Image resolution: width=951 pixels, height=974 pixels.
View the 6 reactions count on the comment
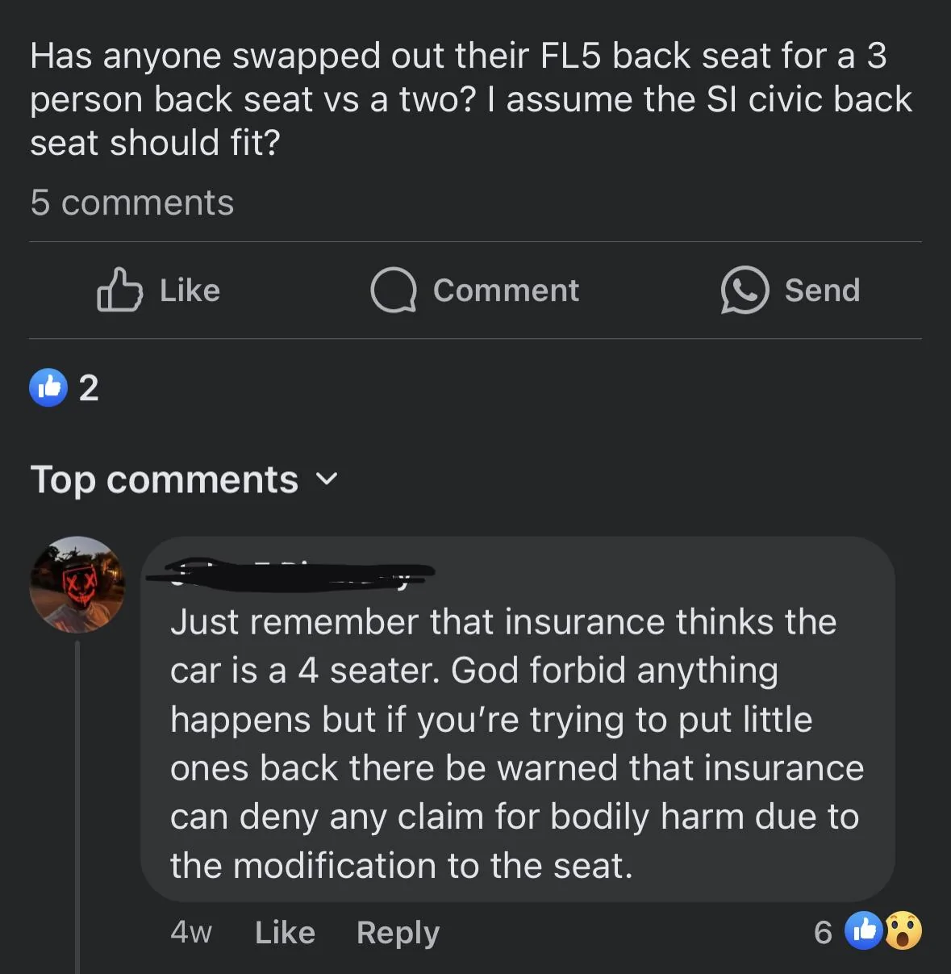(823, 933)
